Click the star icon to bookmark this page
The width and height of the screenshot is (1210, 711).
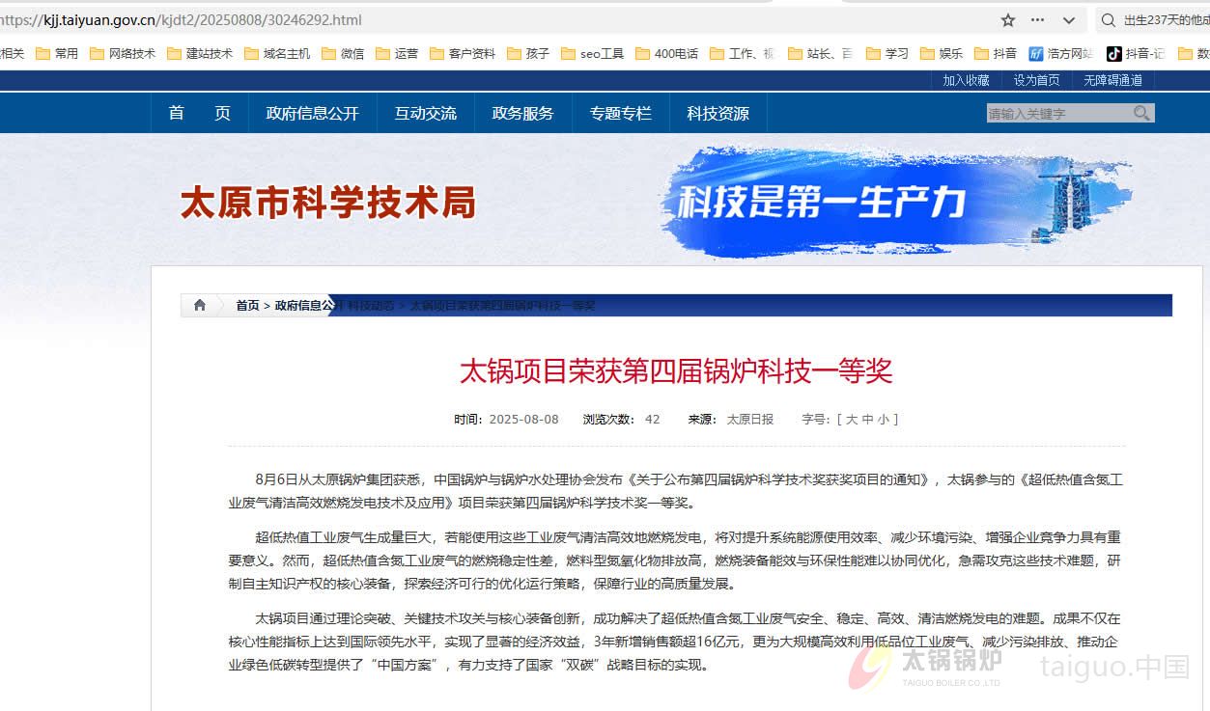click(1007, 19)
